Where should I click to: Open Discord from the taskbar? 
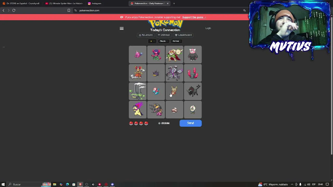[x=112, y=184]
